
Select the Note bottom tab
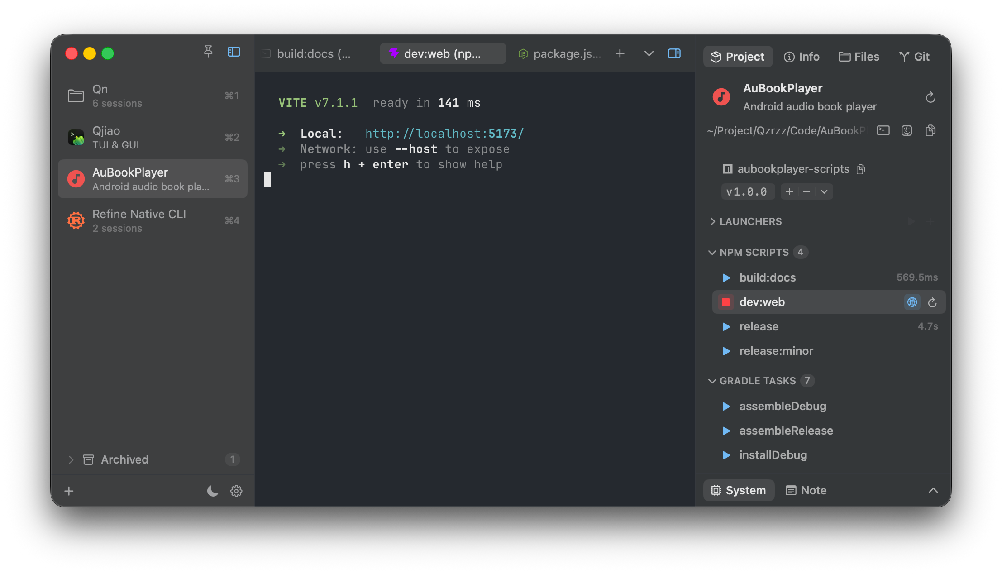coord(806,490)
